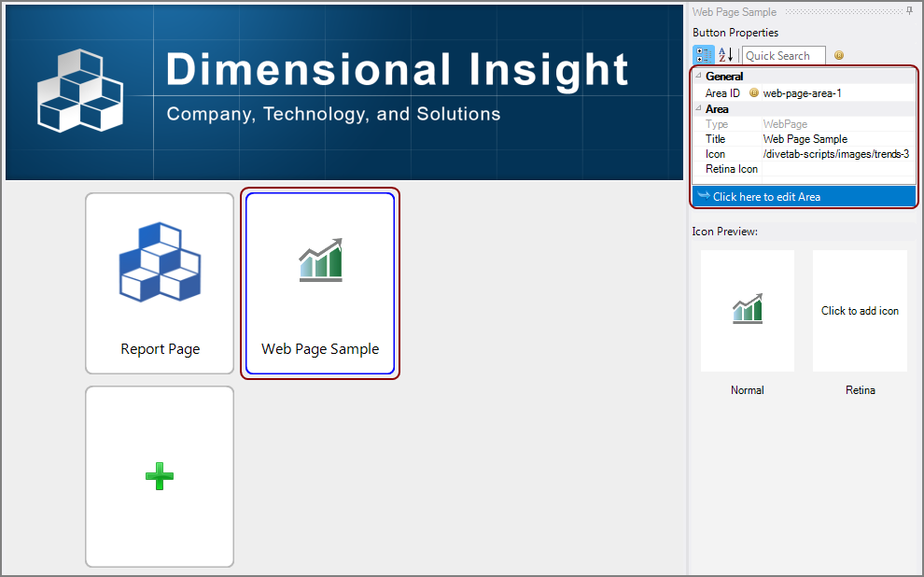
Task: Collapse the General property section
Action: (697, 77)
